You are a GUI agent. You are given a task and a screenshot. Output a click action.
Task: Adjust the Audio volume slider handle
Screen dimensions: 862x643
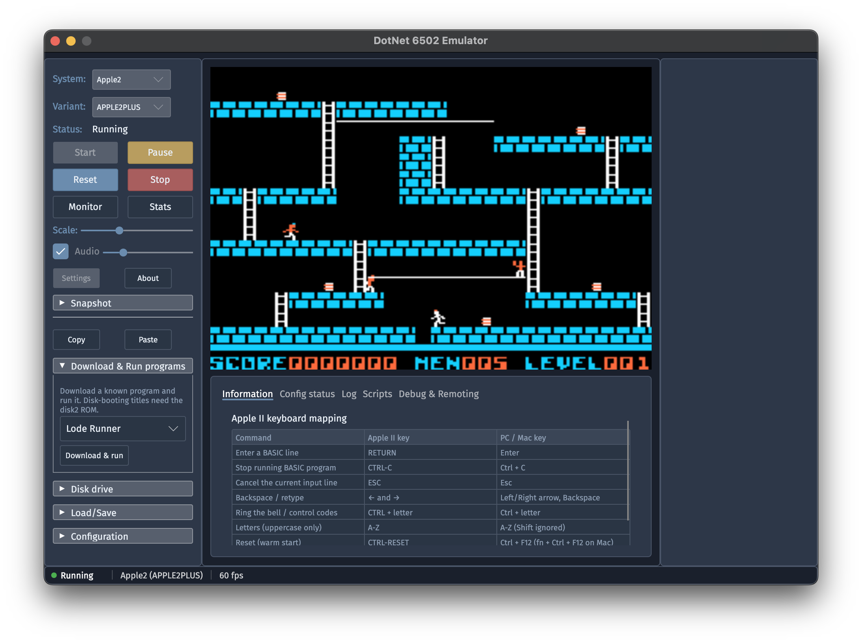coord(123,253)
